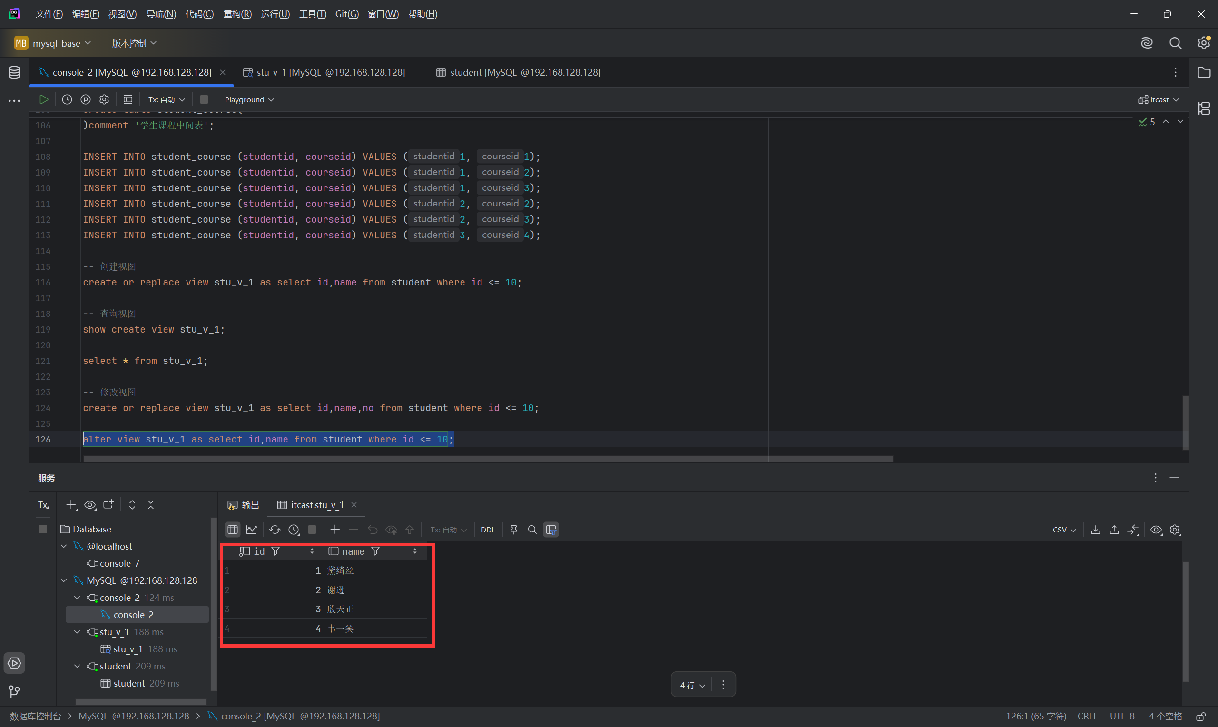Open the Database tool window icon
Screen dimensions: 1218x727
(14, 72)
